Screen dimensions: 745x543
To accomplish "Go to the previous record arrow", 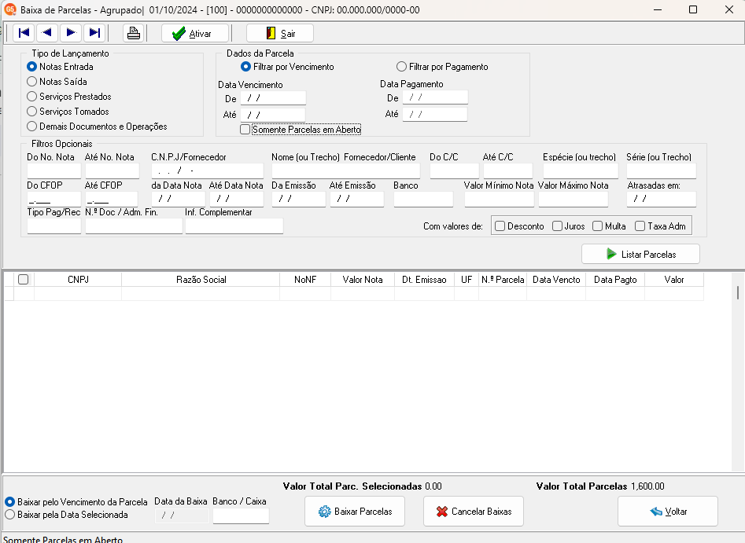I will tap(47, 33).
